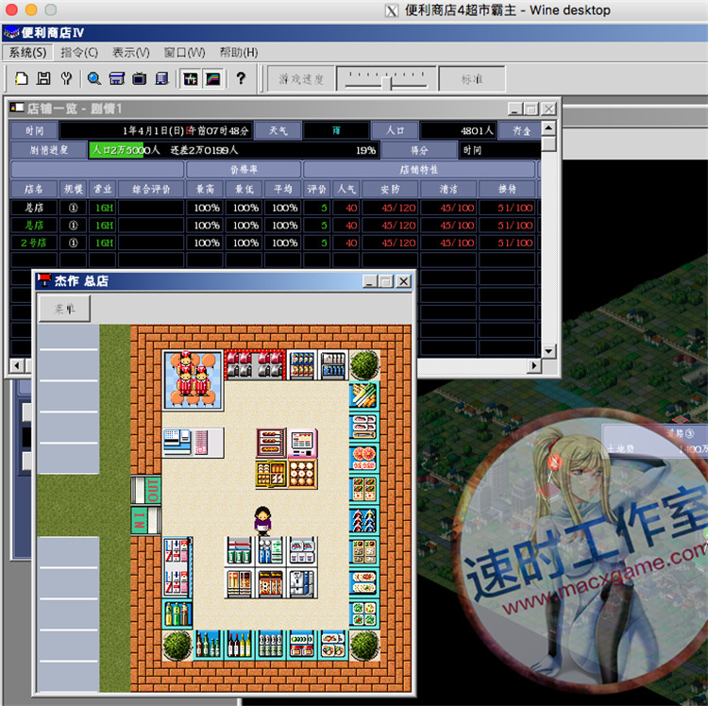The width and height of the screenshot is (708, 706).
Task: Click the 菜单 button in 总店 window
Action: [x=64, y=309]
